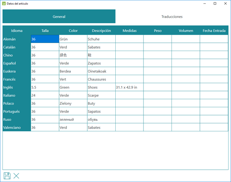The width and height of the screenshot is (231, 182).
Task: Select the Euskera Descripción cell Oinetakoak
Action: coord(101,71)
